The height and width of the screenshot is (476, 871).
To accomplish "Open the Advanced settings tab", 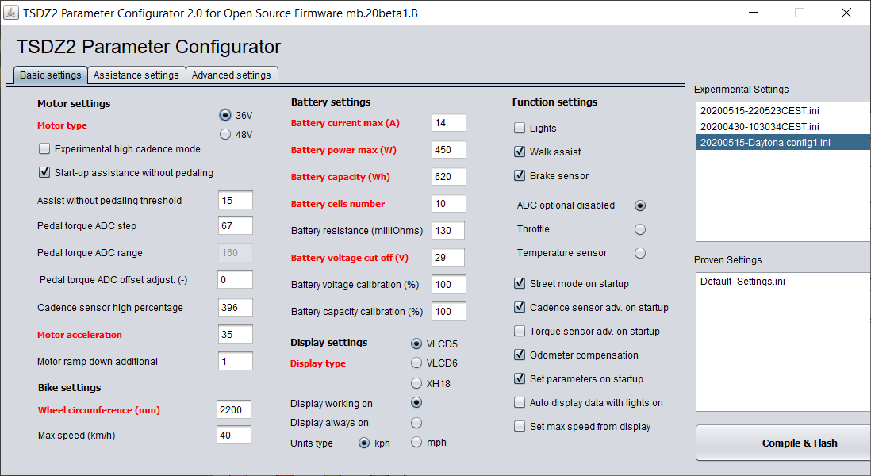I will [231, 75].
